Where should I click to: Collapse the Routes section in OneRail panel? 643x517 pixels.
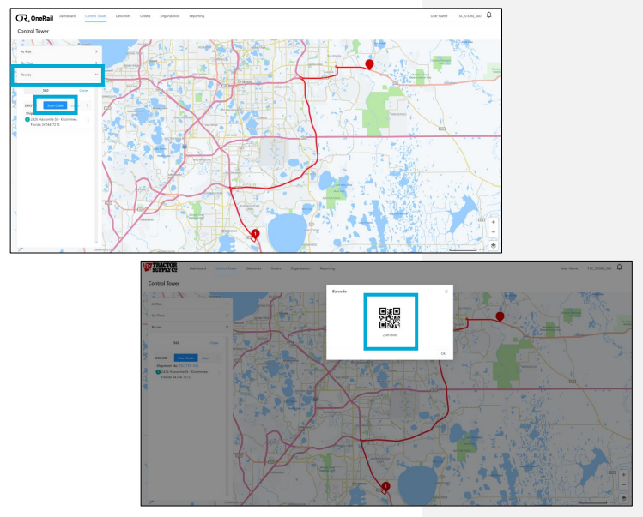59,75
